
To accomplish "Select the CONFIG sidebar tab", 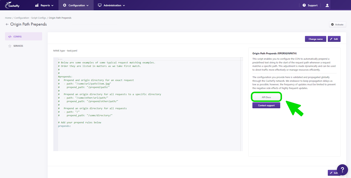I will coord(24,36).
